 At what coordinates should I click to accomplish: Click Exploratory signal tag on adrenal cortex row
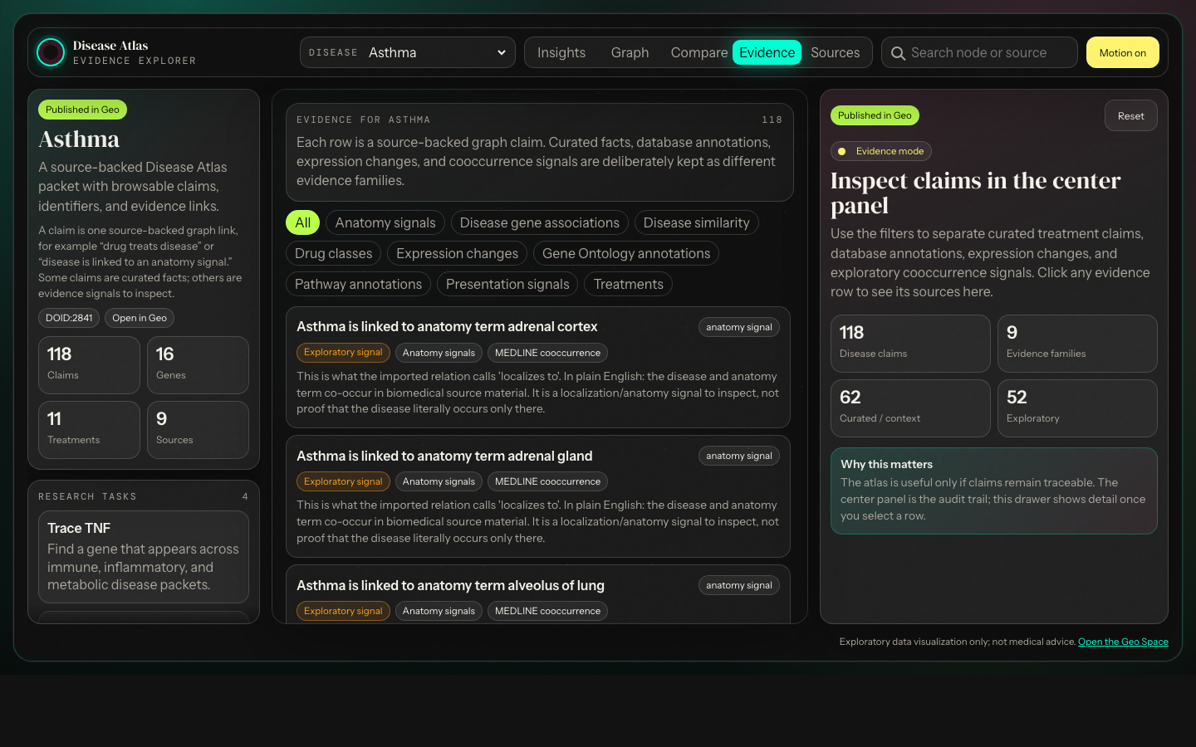(343, 353)
